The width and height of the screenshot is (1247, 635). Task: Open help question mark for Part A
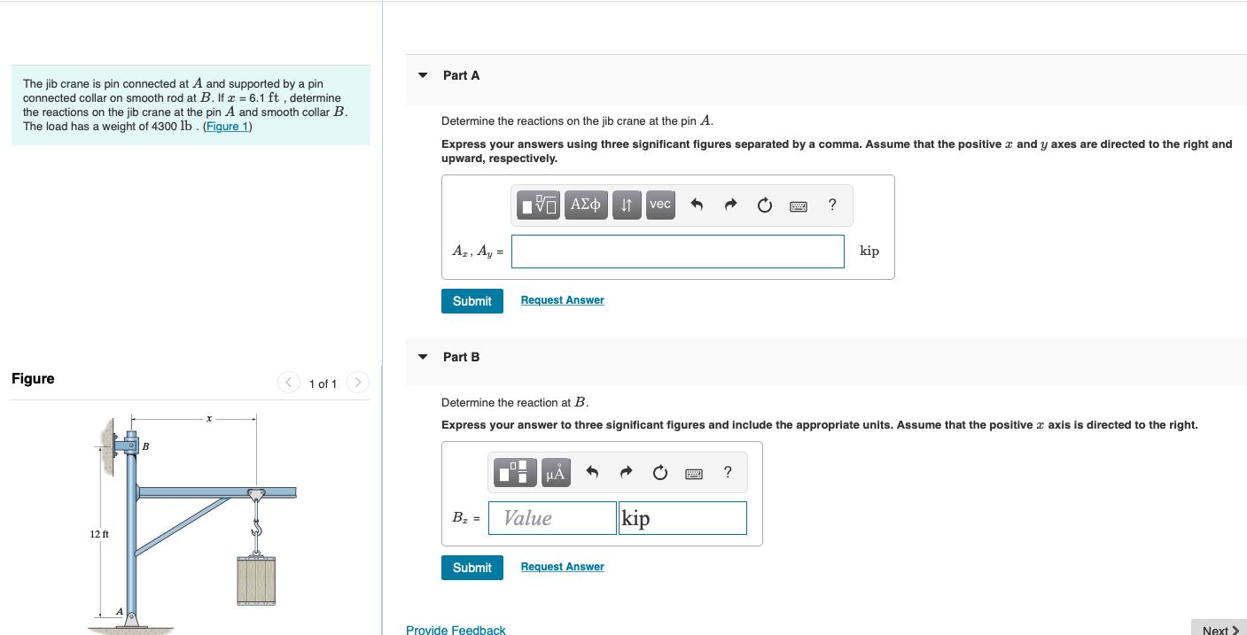(831, 205)
